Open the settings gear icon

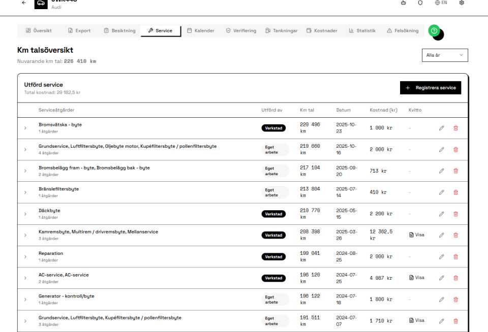(x=461, y=3)
